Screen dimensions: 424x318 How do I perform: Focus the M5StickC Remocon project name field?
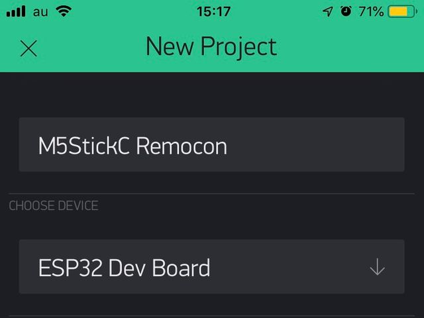pyautogui.click(x=212, y=144)
